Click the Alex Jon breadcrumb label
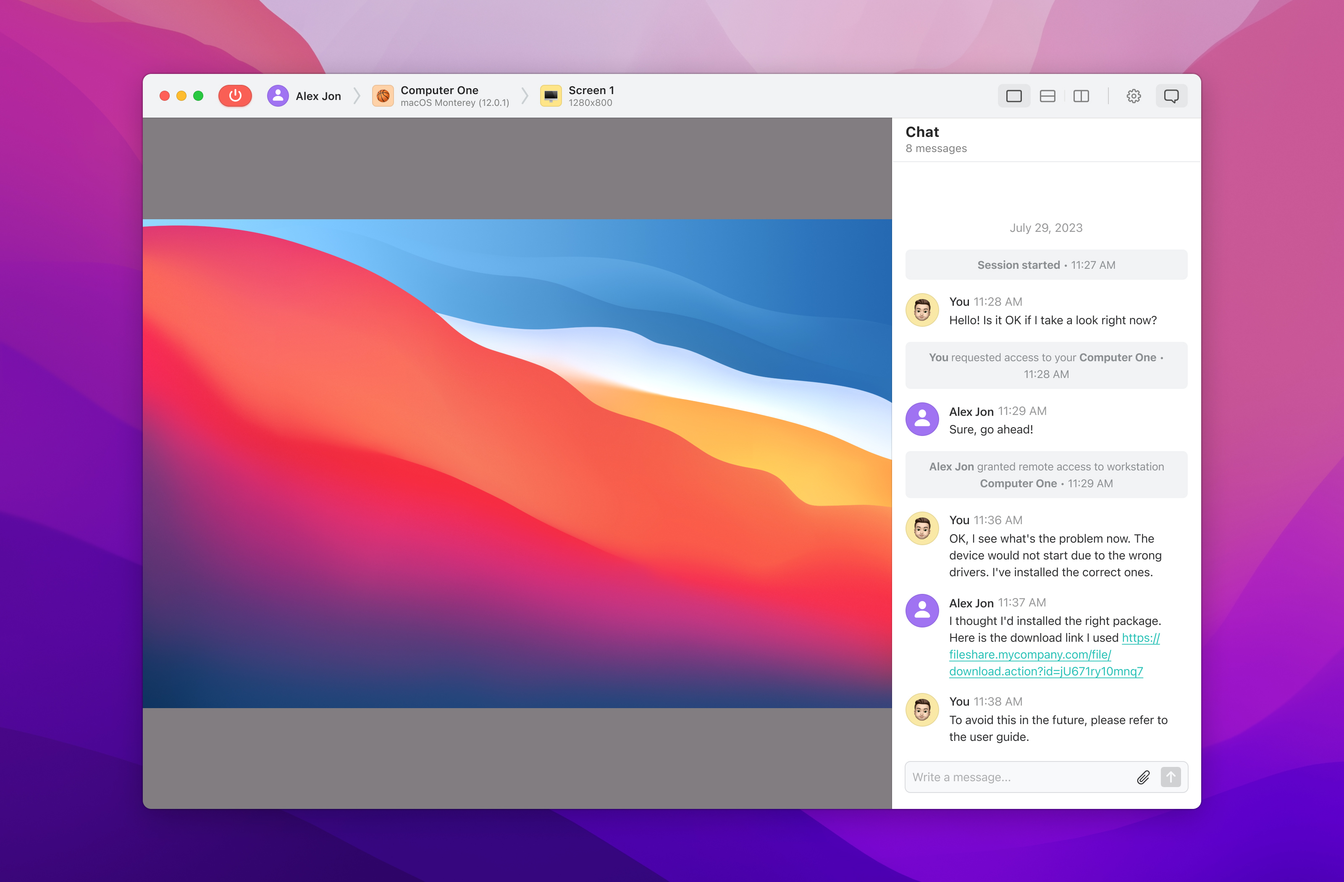Image resolution: width=1344 pixels, height=882 pixels. 318,96
